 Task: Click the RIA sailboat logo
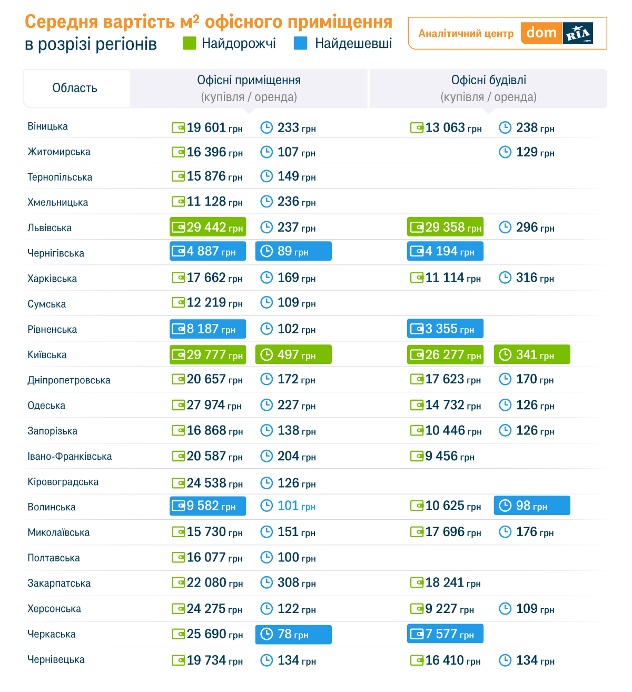(578, 33)
